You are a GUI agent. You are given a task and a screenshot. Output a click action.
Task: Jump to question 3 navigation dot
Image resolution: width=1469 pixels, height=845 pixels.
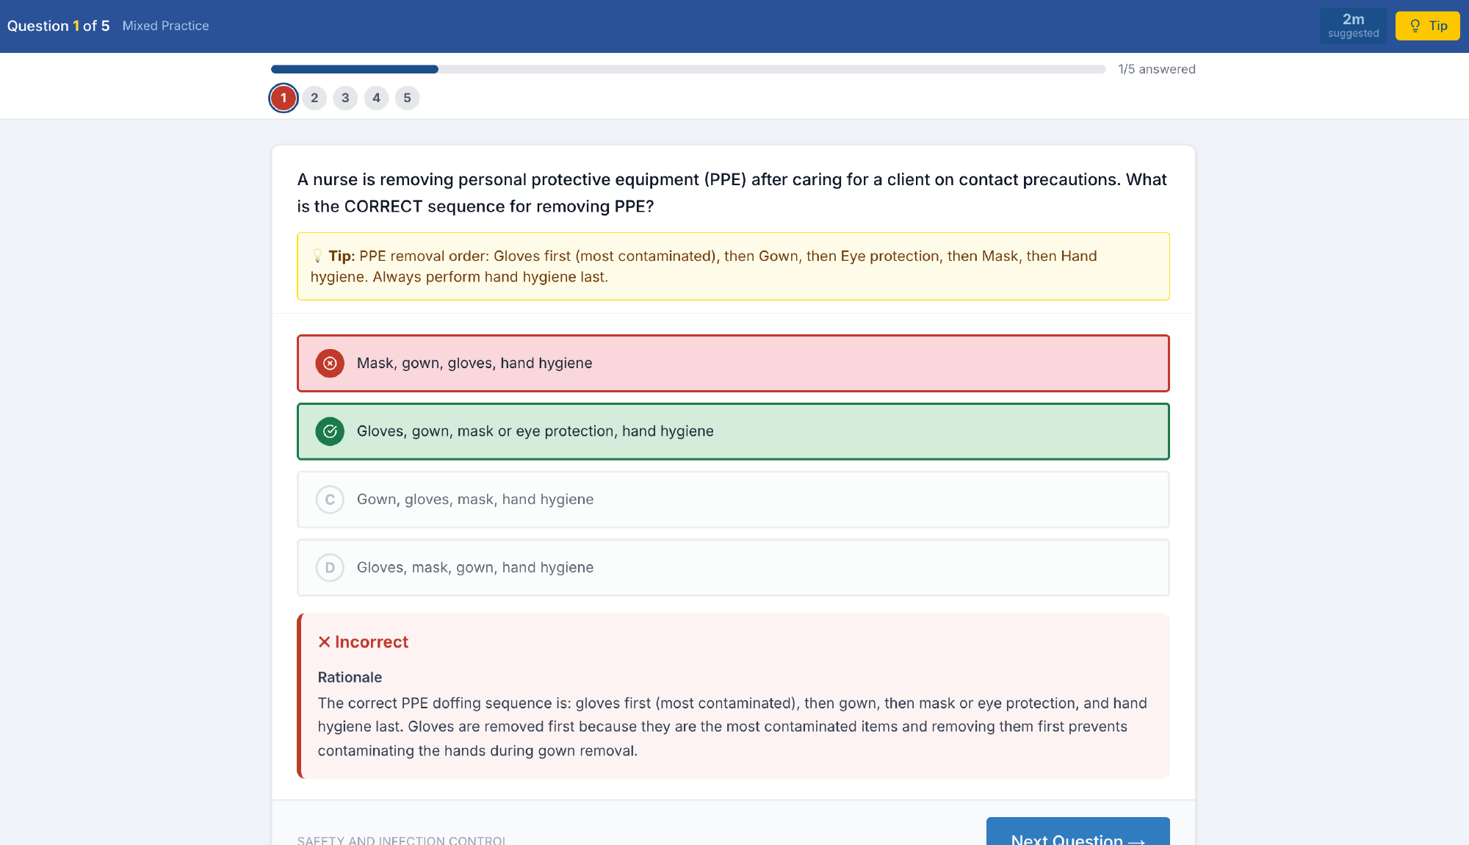click(x=345, y=98)
